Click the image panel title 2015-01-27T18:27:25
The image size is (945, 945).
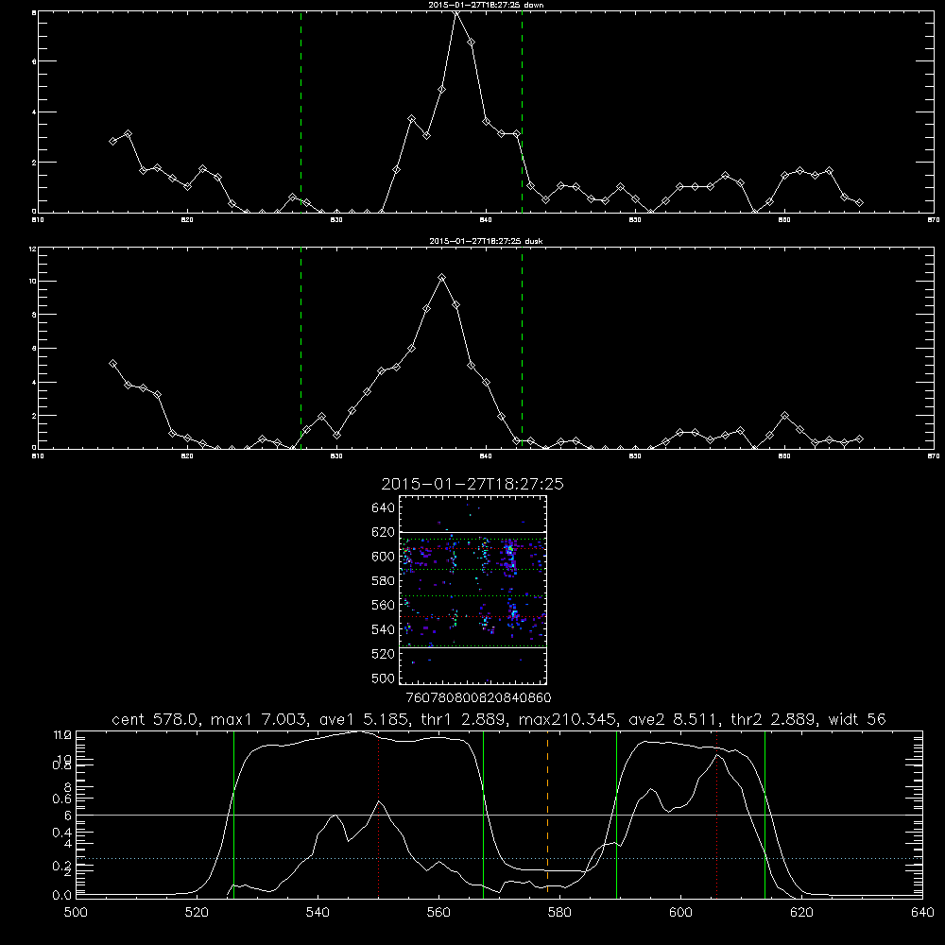tap(472, 484)
